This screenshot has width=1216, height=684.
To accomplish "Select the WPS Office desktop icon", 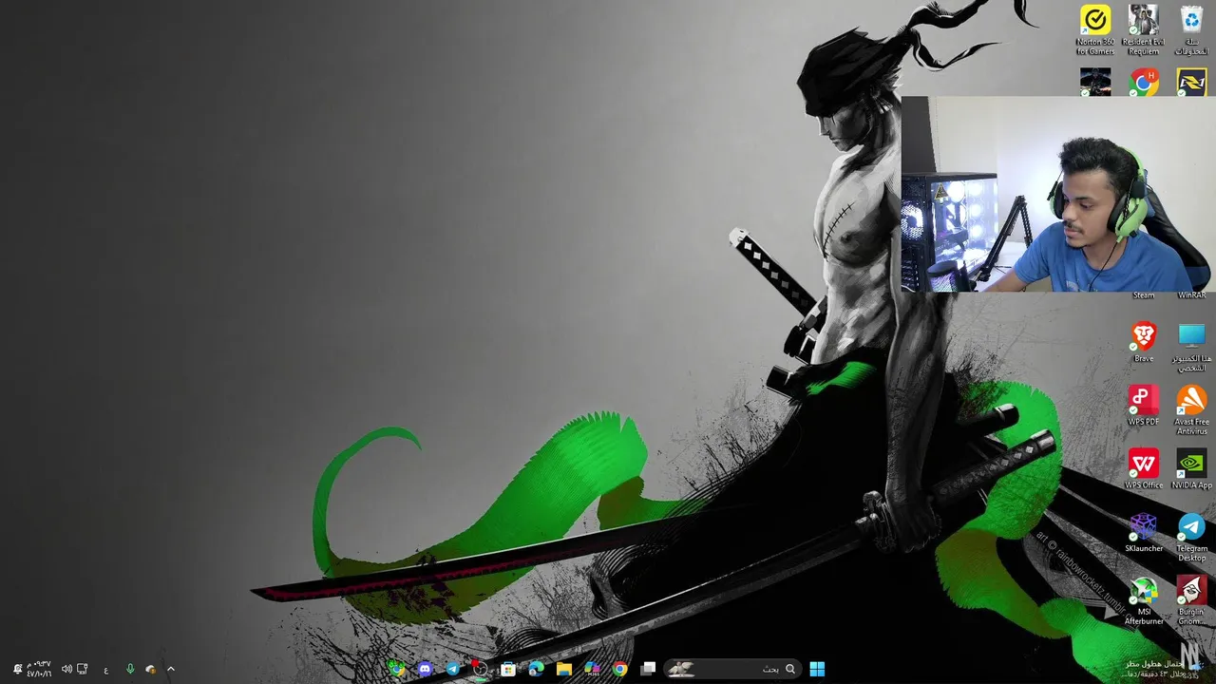I will click(1144, 469).
